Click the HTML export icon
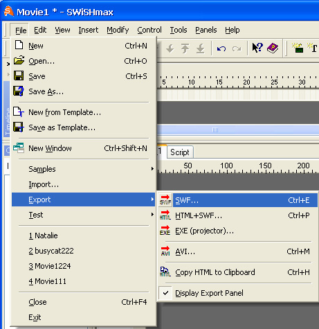The height and width of the screenshot is (329, 319). click(x=165, y=215)
